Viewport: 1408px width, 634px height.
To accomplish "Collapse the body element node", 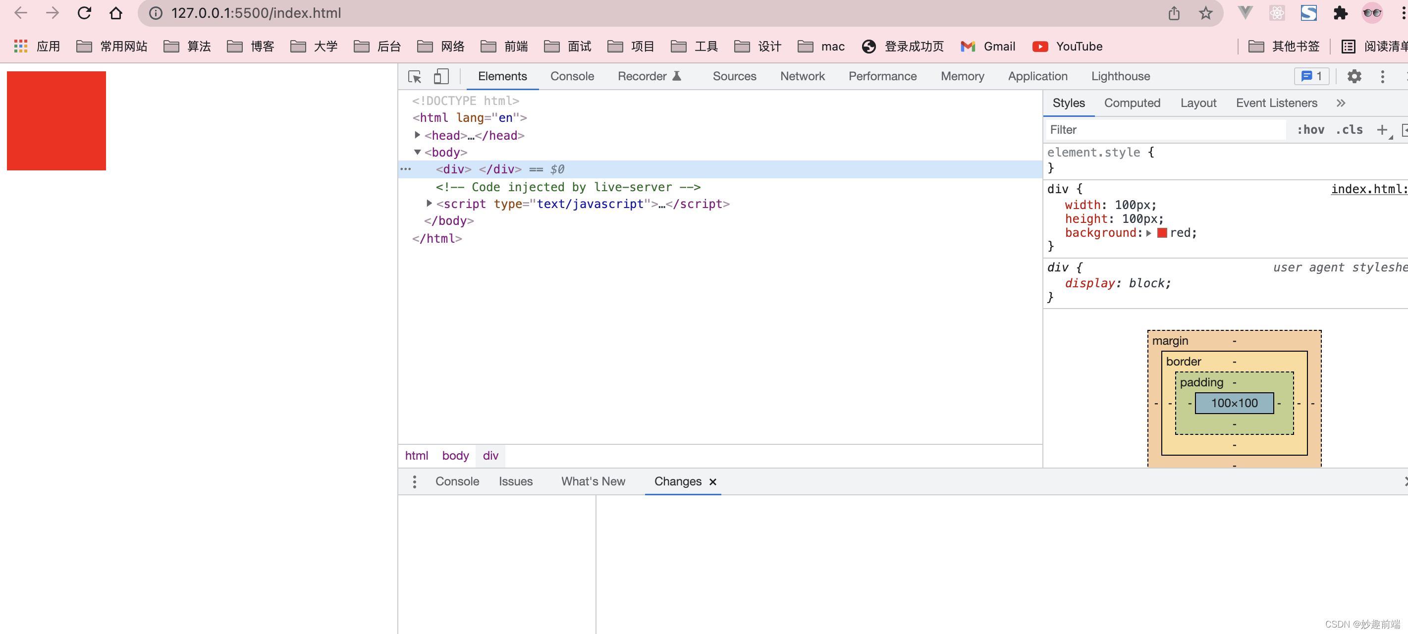I will pyautogui.click(x=418, y=152).
